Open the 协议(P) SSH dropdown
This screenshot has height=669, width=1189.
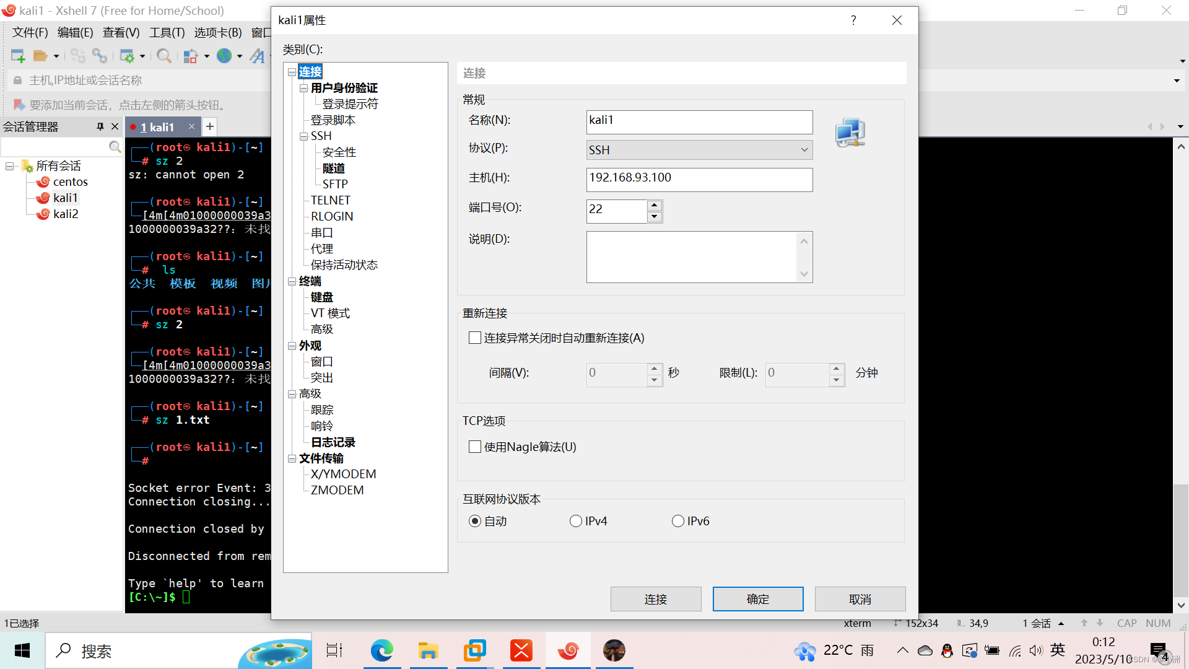click(803, 149)
